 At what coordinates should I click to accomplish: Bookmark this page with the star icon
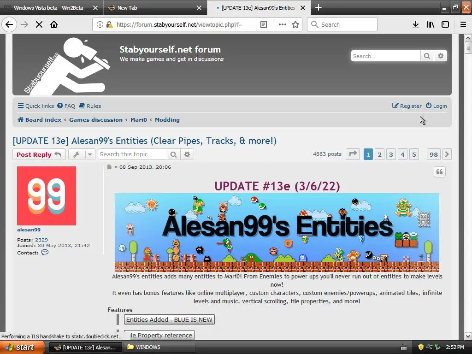(x=295, y=24)
